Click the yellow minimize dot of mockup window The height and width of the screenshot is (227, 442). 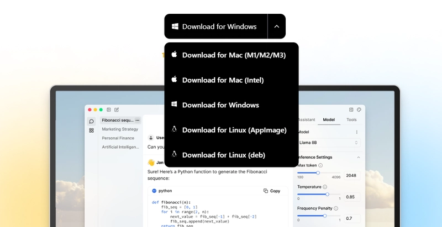coord(95,110)
